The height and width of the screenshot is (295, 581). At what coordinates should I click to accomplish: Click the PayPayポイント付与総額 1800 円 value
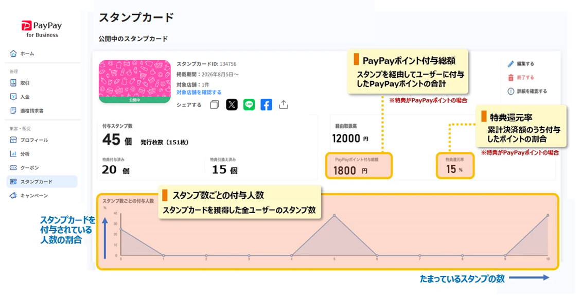tap(350, 170)
